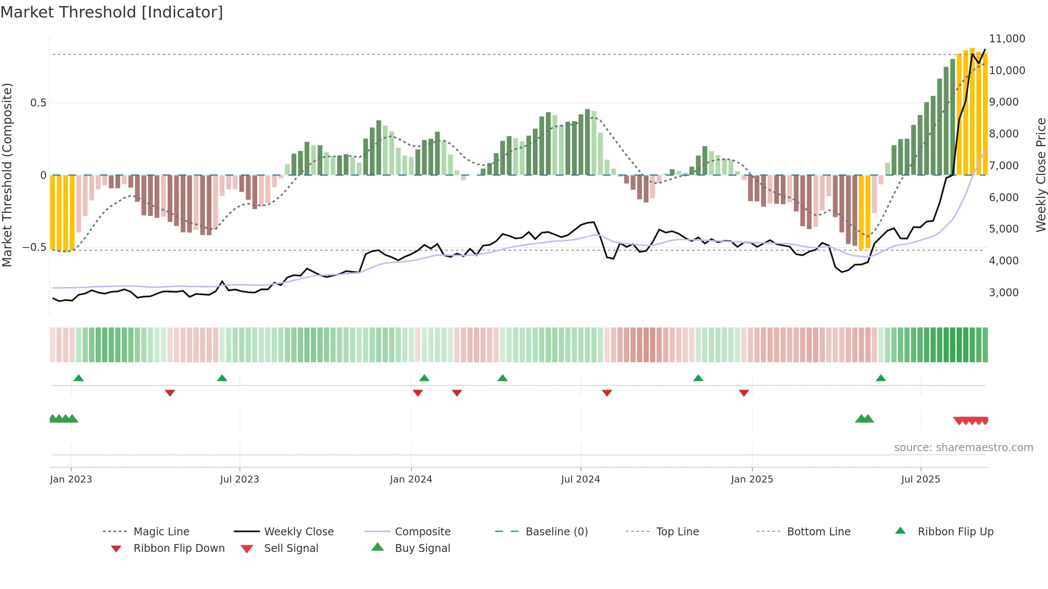Click 11,000 price axis label
The width and height of the screenshot is (1048, 589).
pyautogui.click(x=1007, y=39)
